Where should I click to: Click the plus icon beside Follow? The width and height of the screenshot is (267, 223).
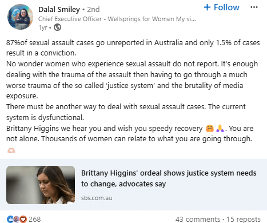point(207,7)
